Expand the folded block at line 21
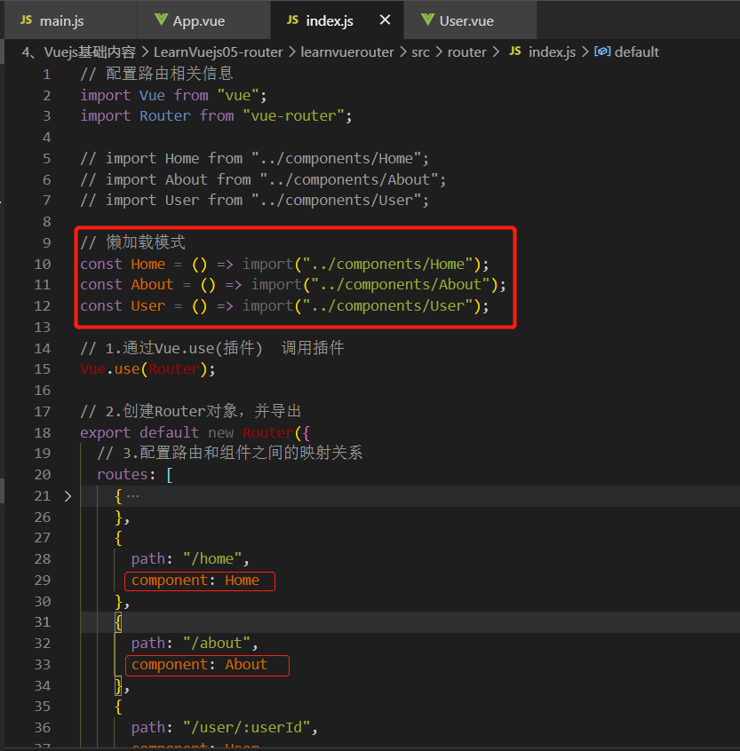The height and width of the screenshot is (751, 740). (68, 496)
